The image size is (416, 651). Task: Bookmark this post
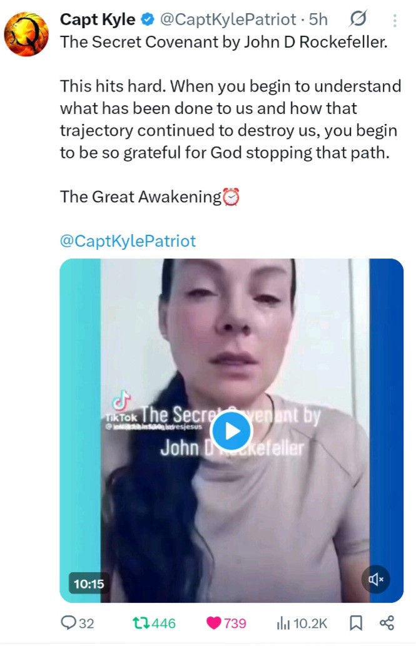click(356, 623)
